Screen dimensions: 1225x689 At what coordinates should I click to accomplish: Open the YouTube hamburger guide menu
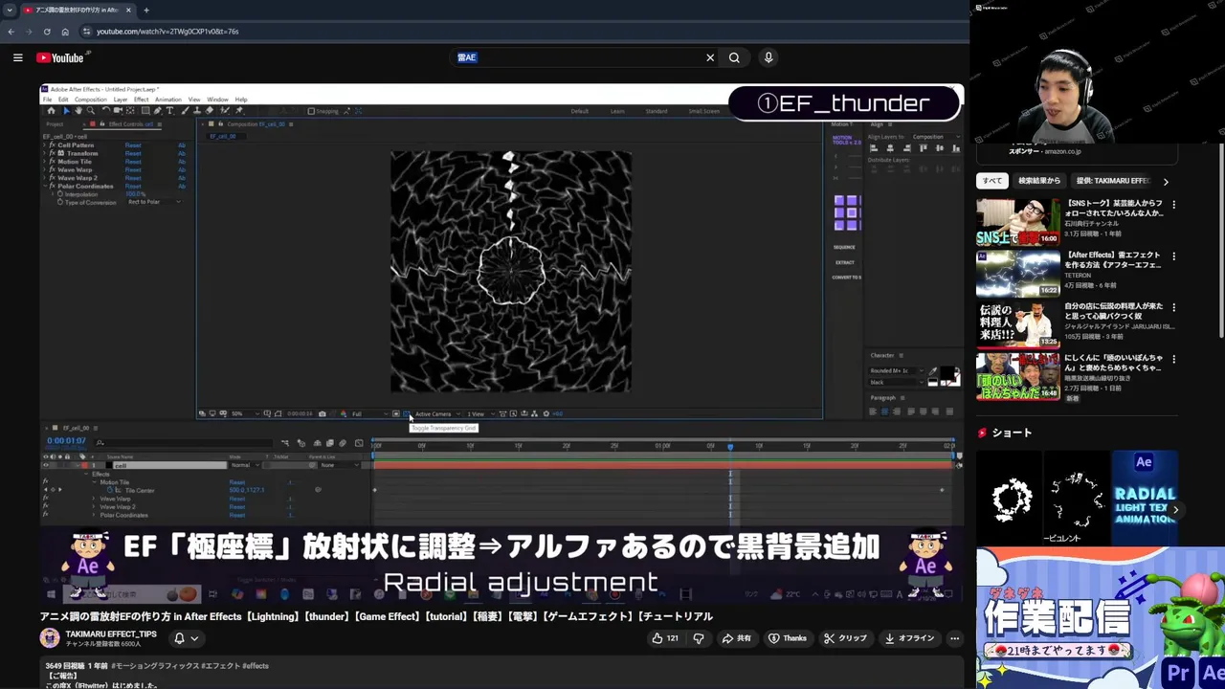[17, 57]
